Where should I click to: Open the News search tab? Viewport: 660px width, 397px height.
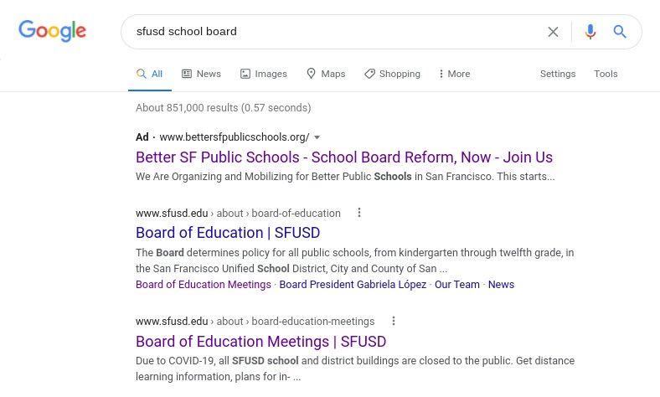coord(201,74)
